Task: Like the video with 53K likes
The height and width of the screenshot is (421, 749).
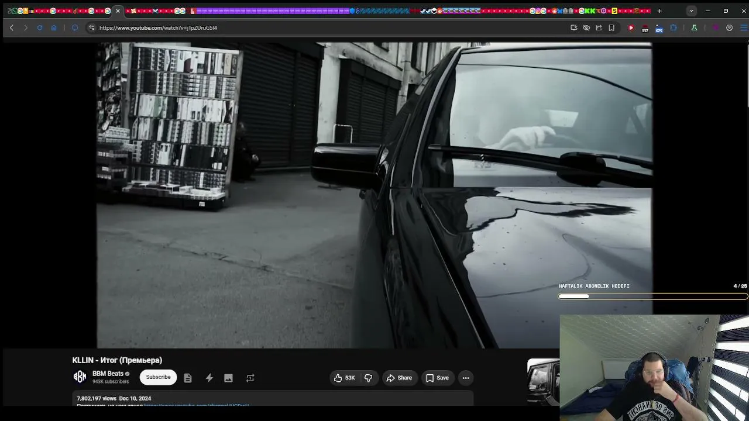Action: [345, 378]
